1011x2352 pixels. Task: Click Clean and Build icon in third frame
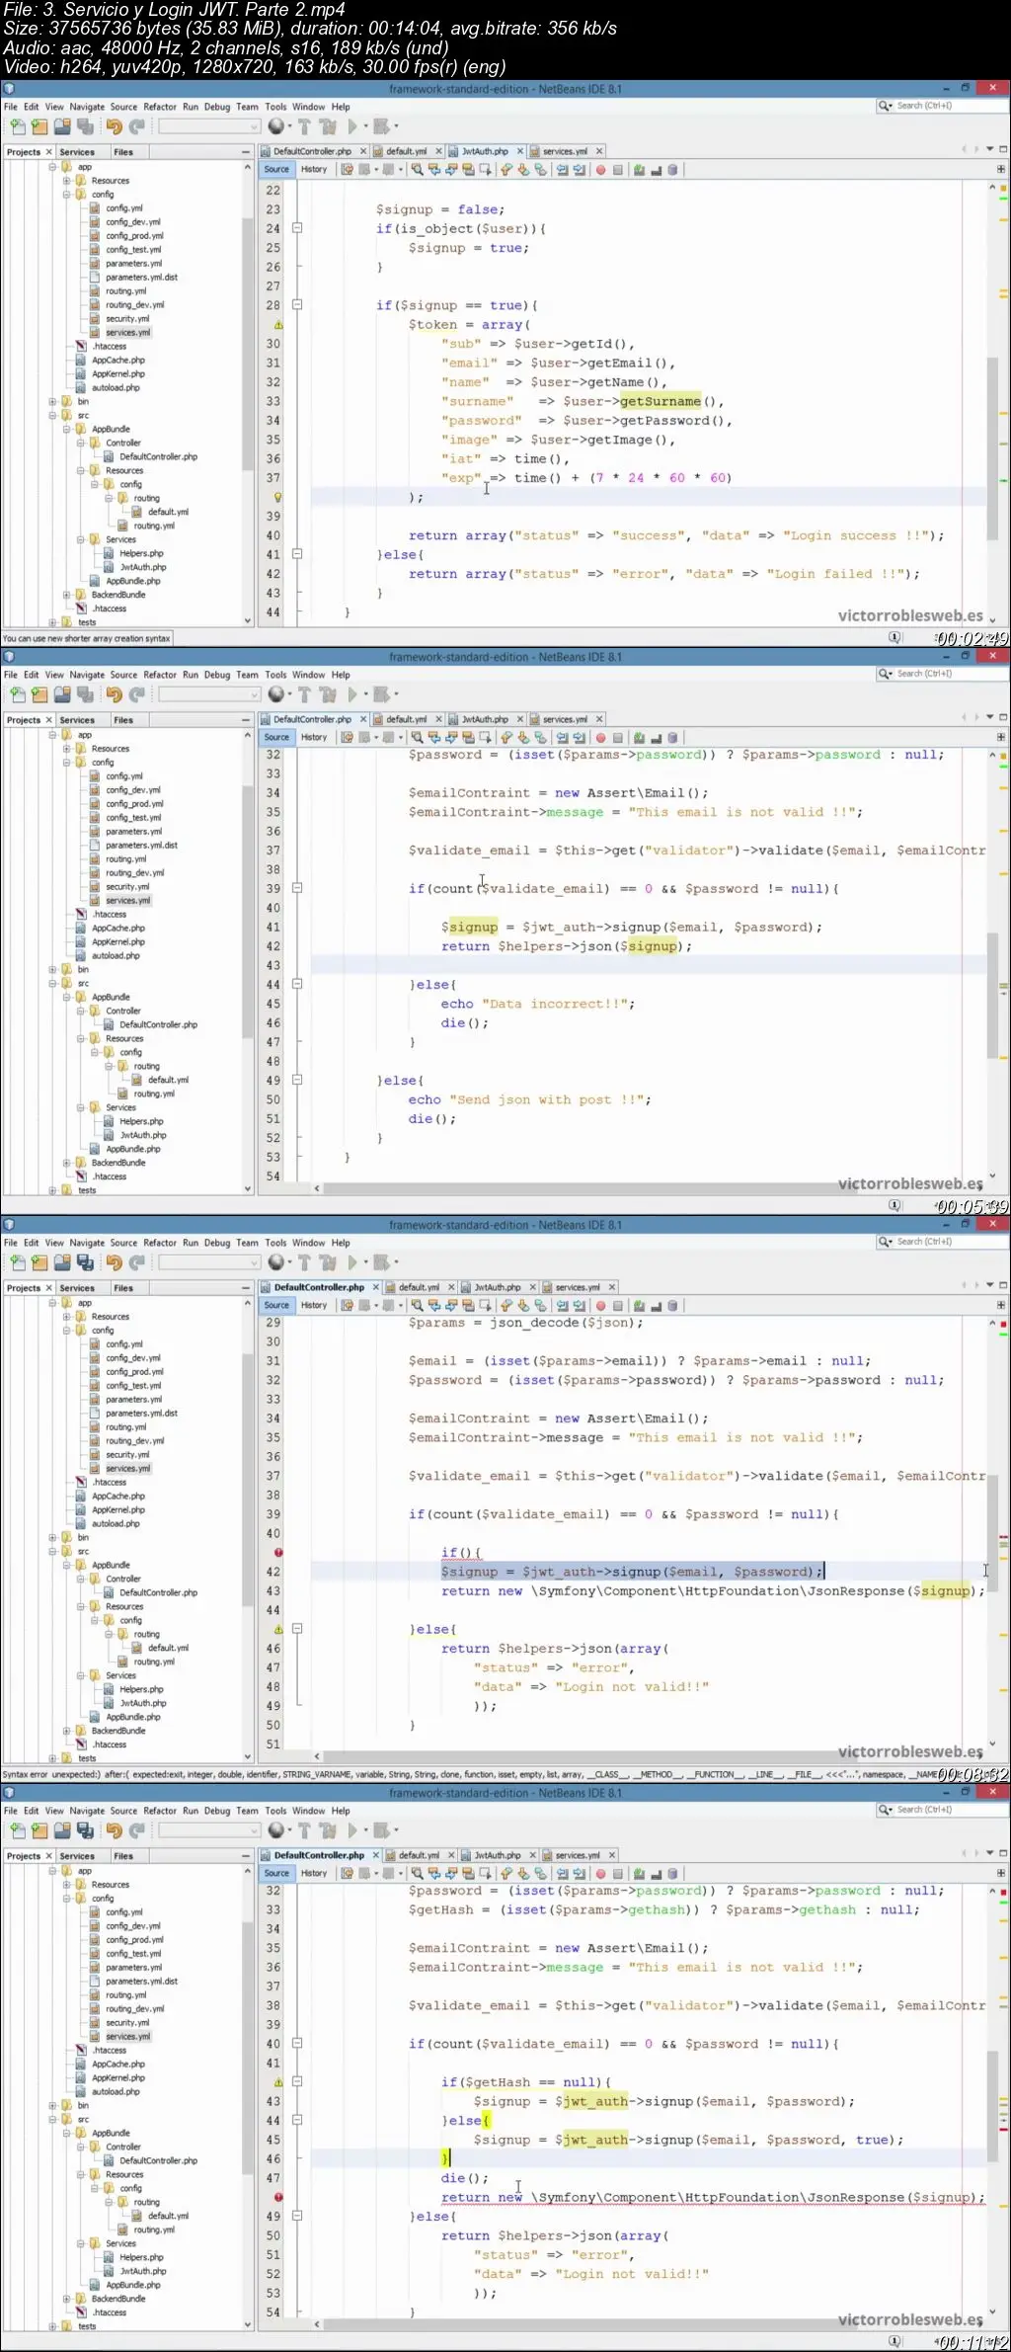coord(328,1262)
